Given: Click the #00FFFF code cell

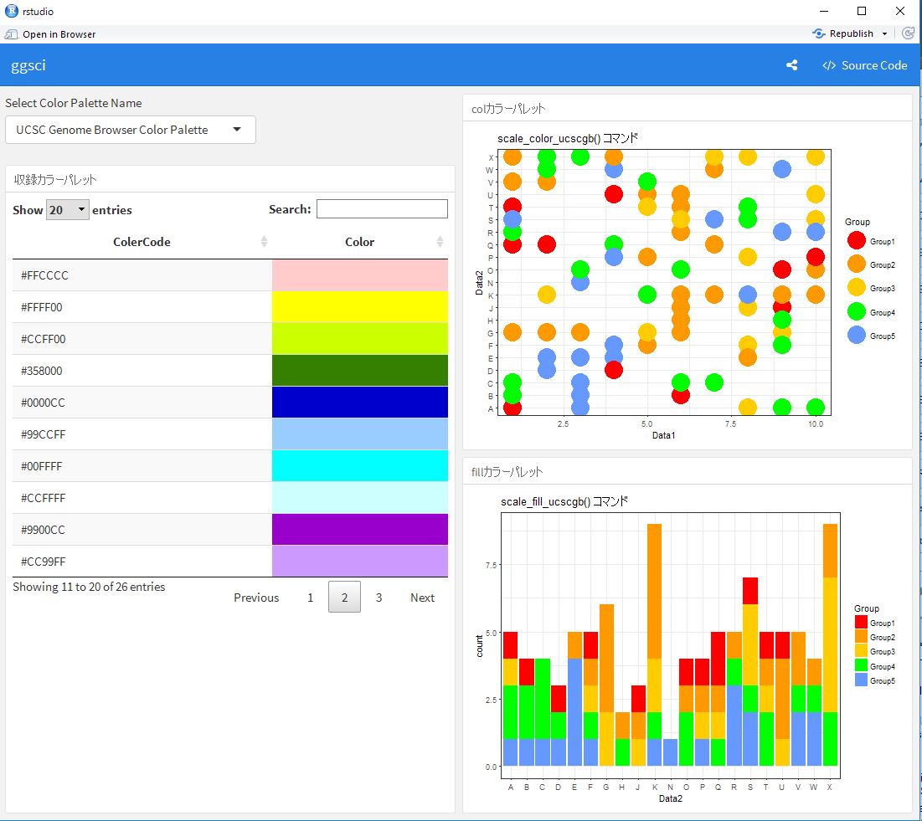Looking at the screenshot, I should tap(142, 465).
